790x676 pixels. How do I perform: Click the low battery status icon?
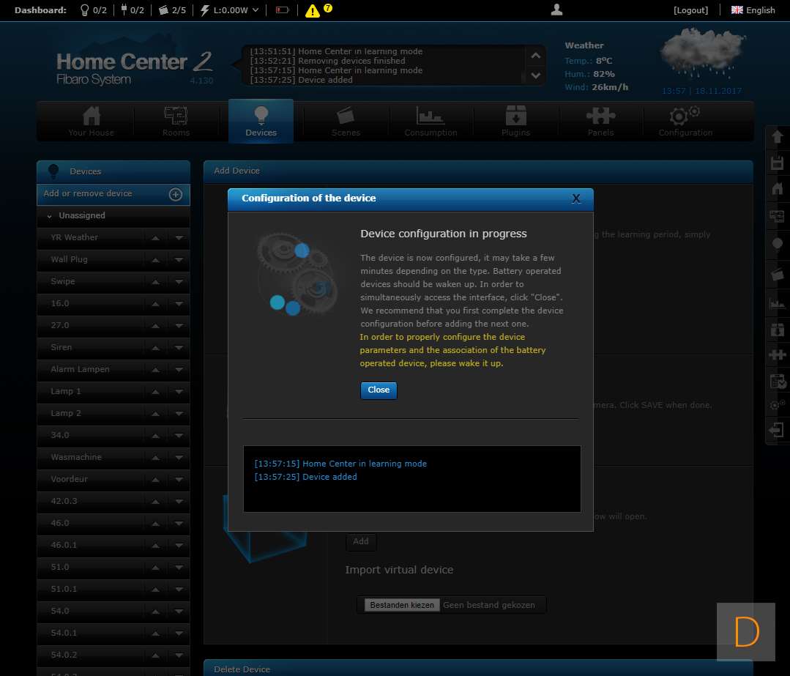[282, 10]
